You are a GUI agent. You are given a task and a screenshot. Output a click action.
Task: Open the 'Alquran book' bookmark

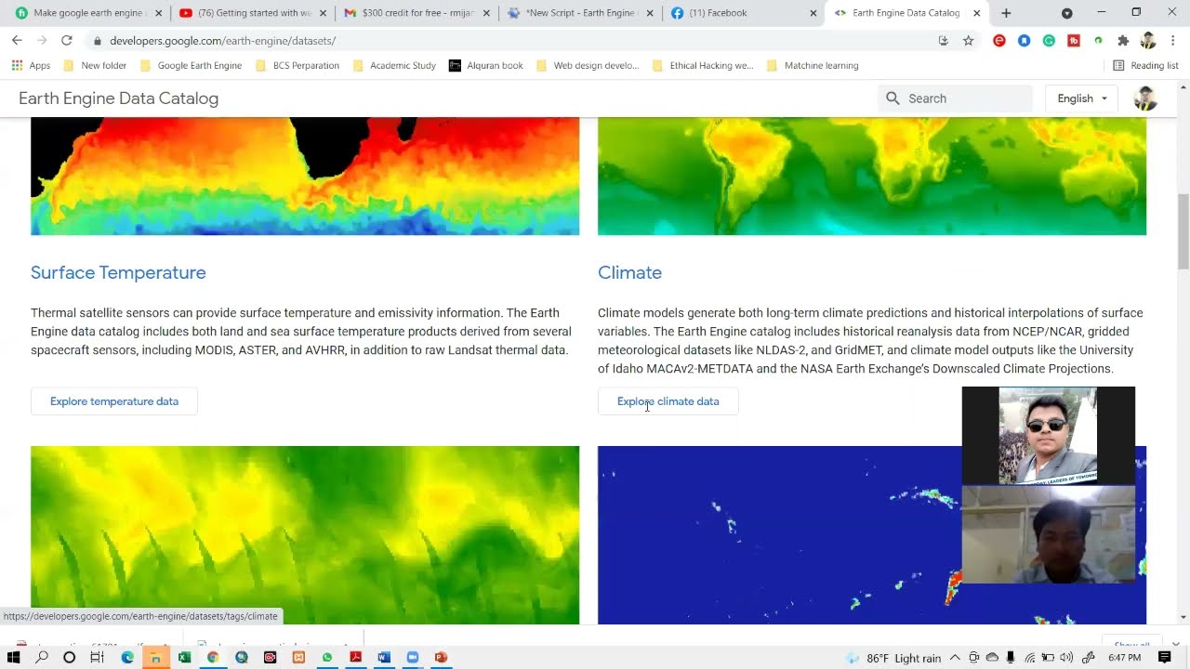point(486,66)
